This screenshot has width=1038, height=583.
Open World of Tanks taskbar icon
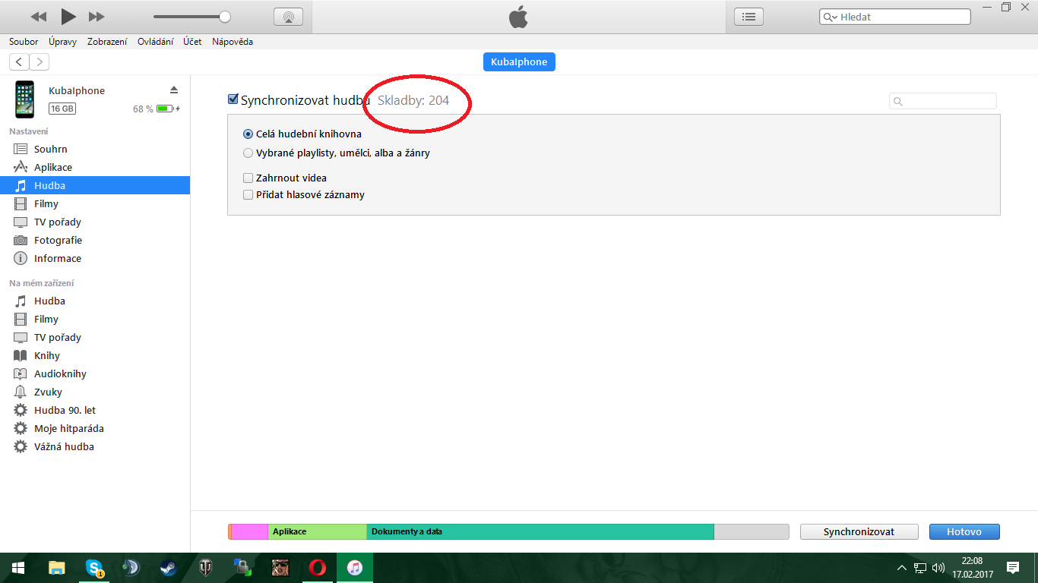[x=206, y=568]
